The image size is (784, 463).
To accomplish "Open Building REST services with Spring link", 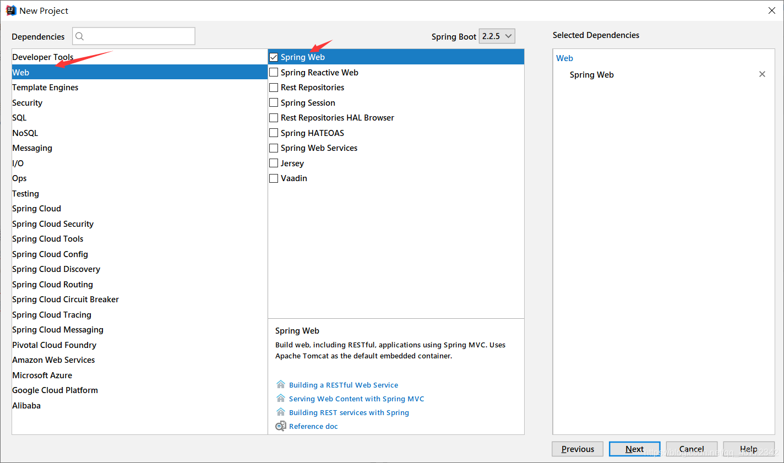I will (x=349, y=412).
